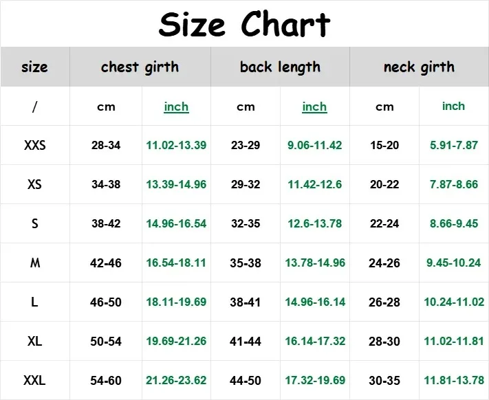The width and height of the screenshot is (489, 400).
Task: Click the 5.91-7.87 neck girth inch value
Action: pos(453,146)
